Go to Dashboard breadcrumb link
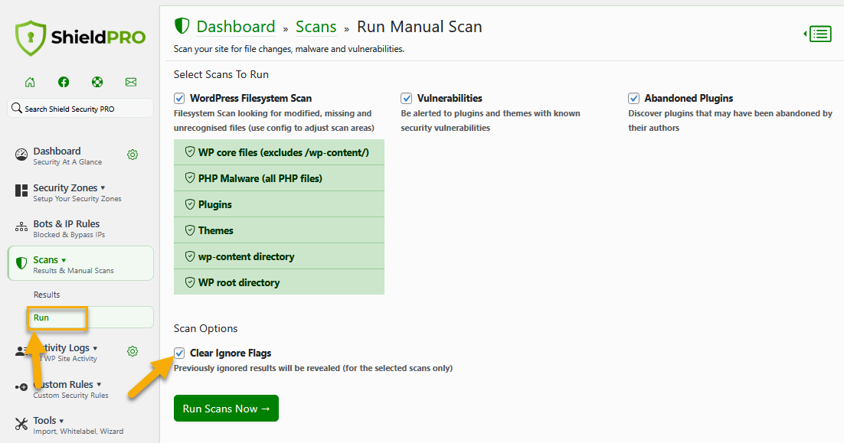 click(x=236, y=26)
